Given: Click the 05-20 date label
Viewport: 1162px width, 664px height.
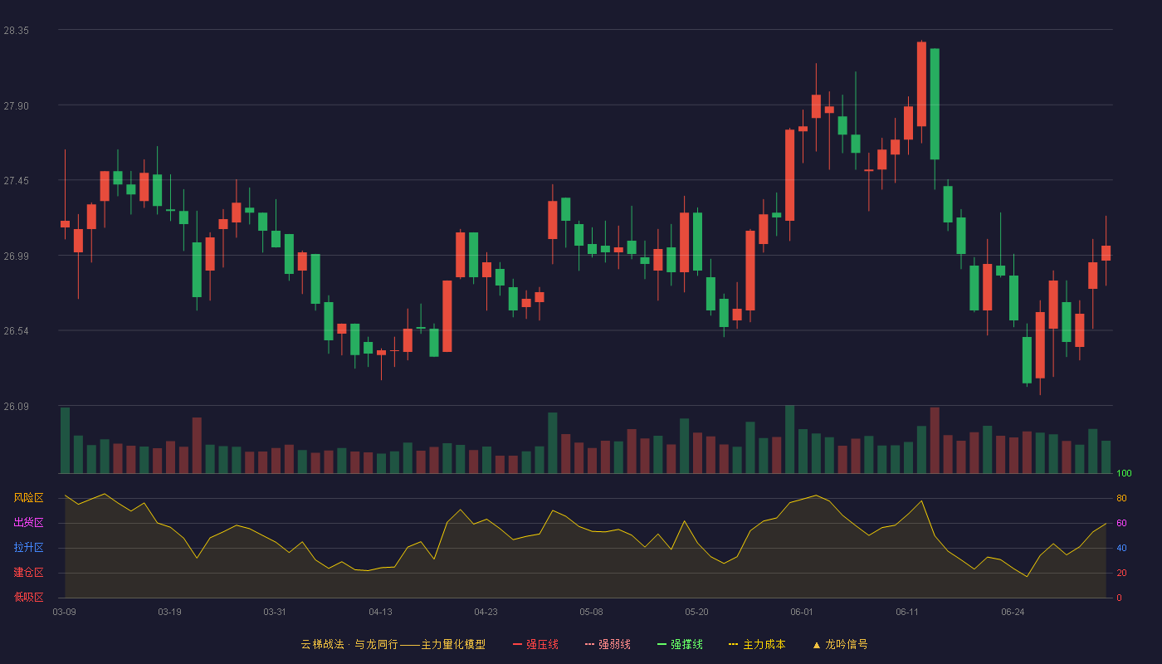Looking at the screenshot, I should pyautogui.click(x=696, y=612).
